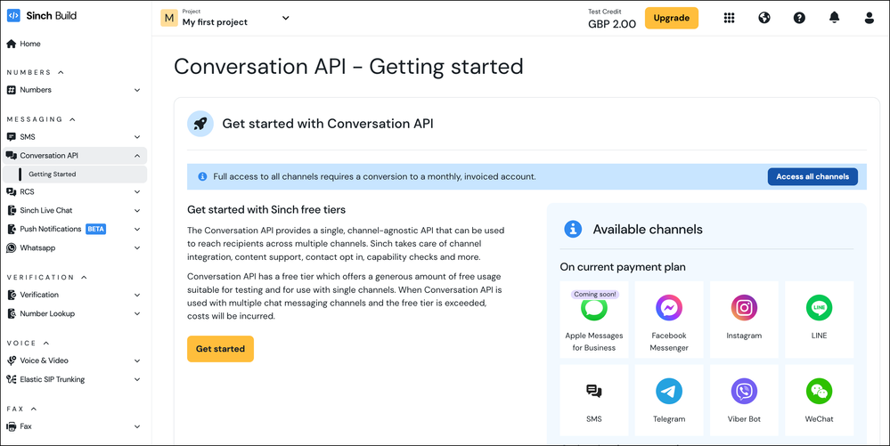This screenshot has width=890, height=446.
Task: Click the Fax printer icon in sidebar
Action: 12,426
